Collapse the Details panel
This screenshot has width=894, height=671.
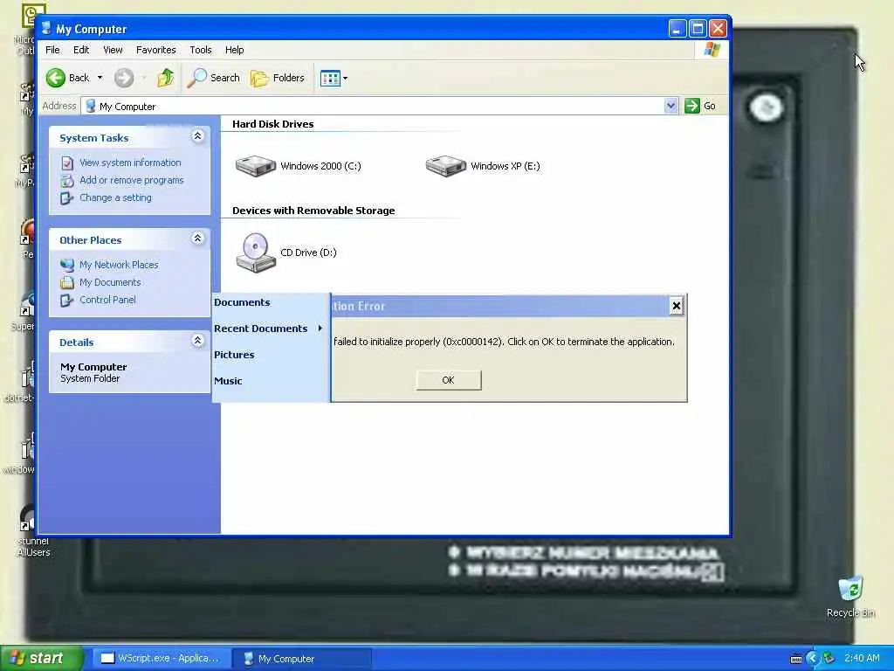coord(197,341)
